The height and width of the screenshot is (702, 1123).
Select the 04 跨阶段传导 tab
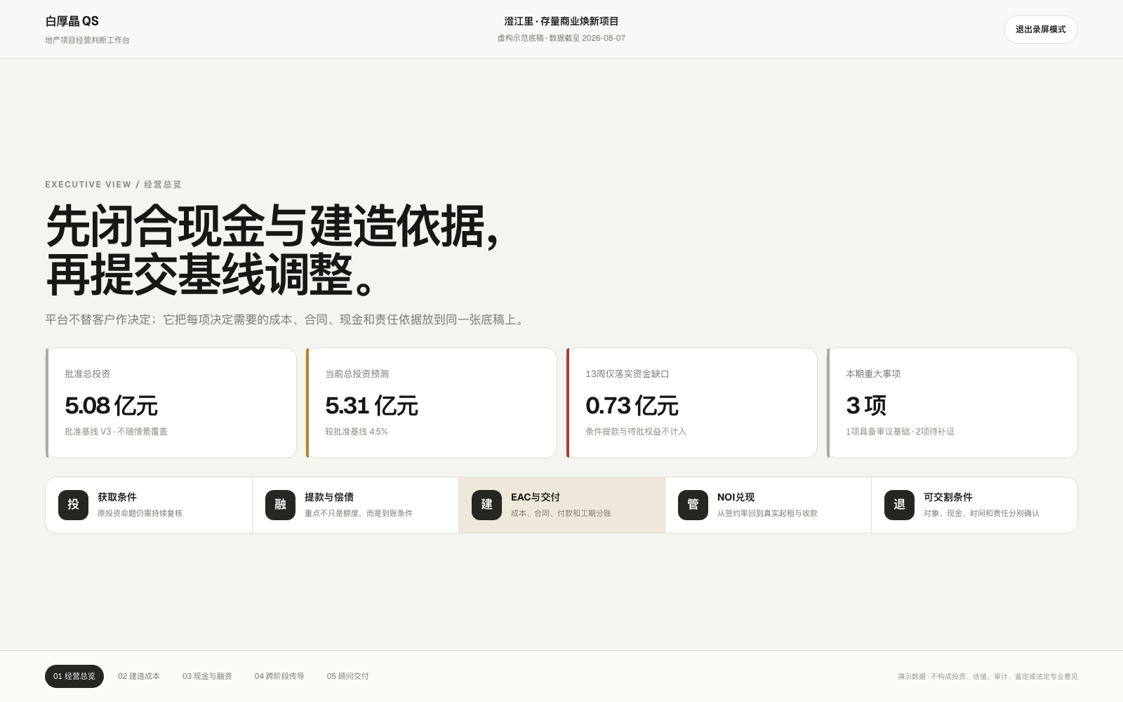[279, 676]
